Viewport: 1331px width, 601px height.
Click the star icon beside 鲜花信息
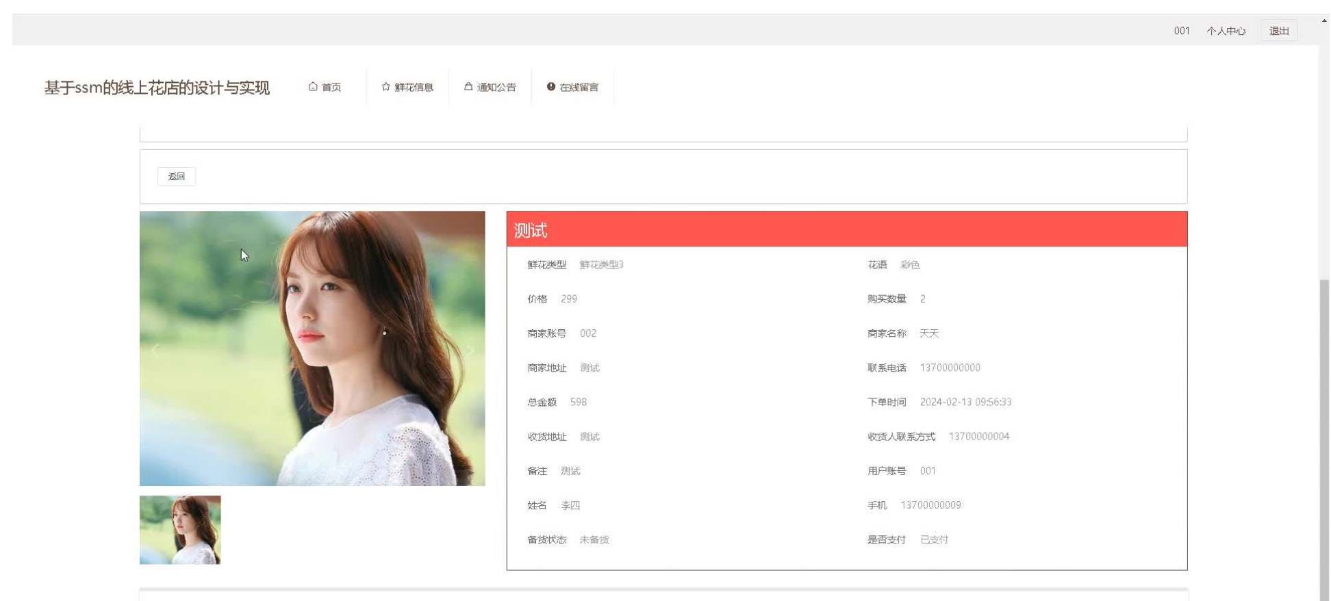pos(386,86)
